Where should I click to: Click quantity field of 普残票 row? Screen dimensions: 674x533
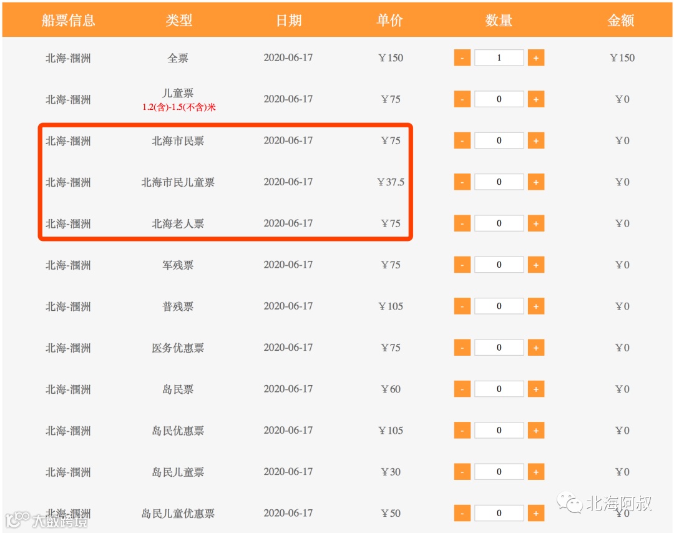tap(499, 306)
